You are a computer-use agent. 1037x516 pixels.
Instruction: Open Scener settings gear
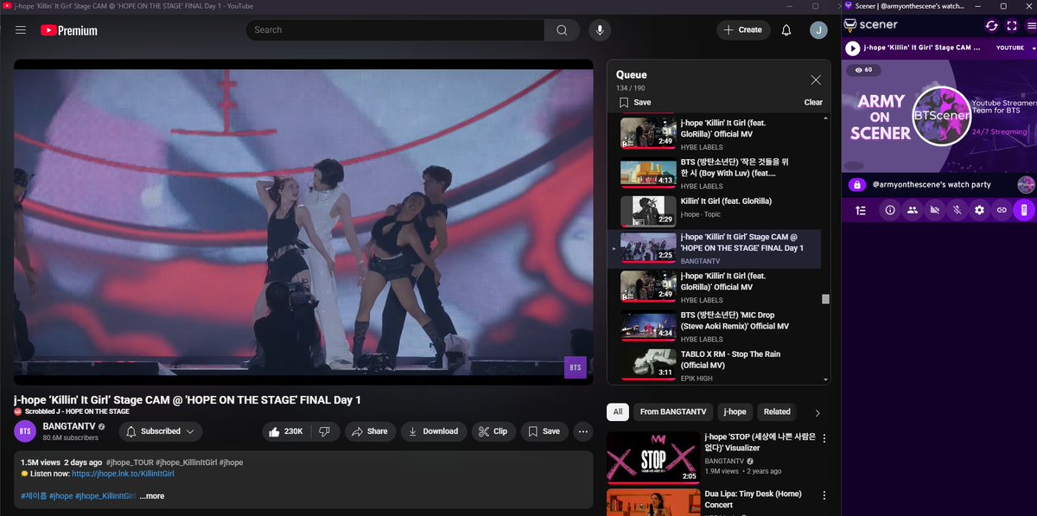coord(979,210)
